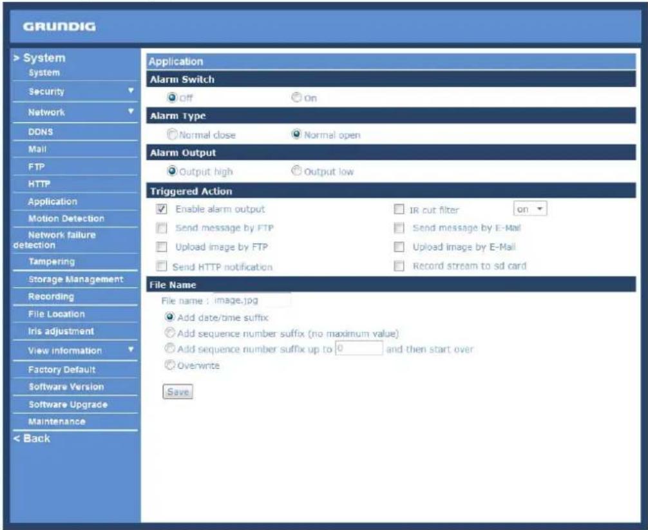Go to Mail settings
Viewport: 648px width, 530px height.
click(x=37, y=149)
